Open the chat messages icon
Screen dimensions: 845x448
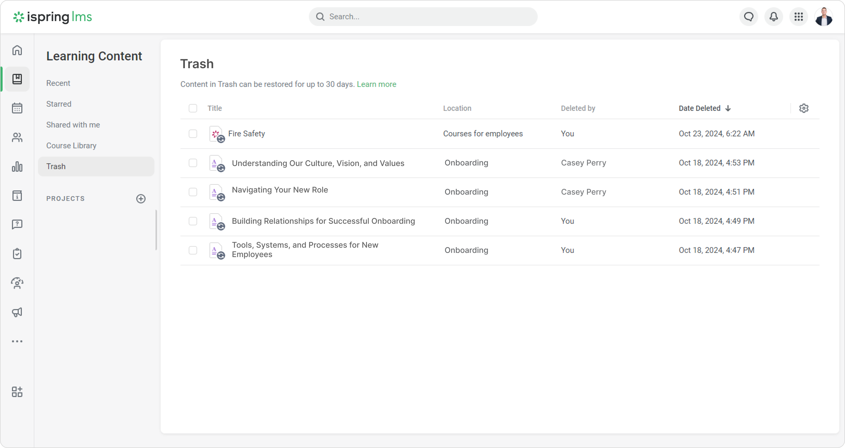[x=749, y=17]
